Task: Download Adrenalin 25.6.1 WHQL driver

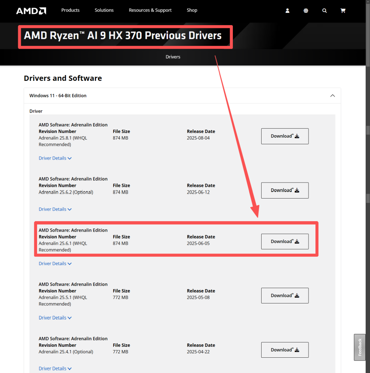Action: click(285, 242)
